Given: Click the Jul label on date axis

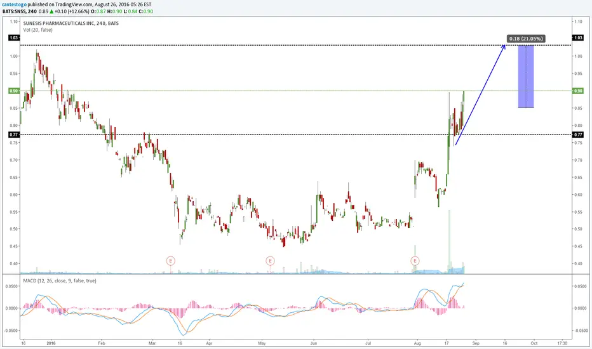Looking at the screenshot, I should (368, 343).
